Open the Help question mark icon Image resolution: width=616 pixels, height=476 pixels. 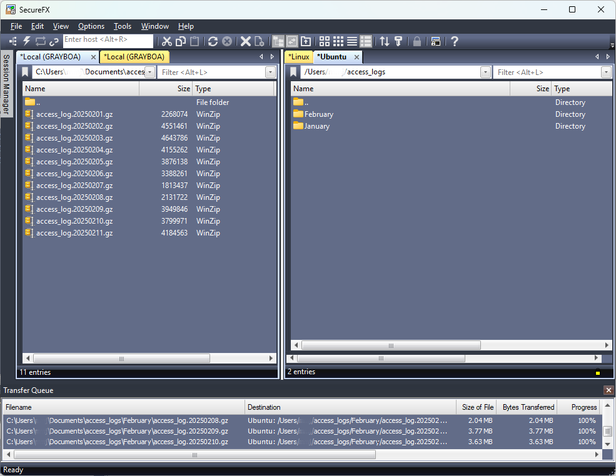[x=454, y=41]
